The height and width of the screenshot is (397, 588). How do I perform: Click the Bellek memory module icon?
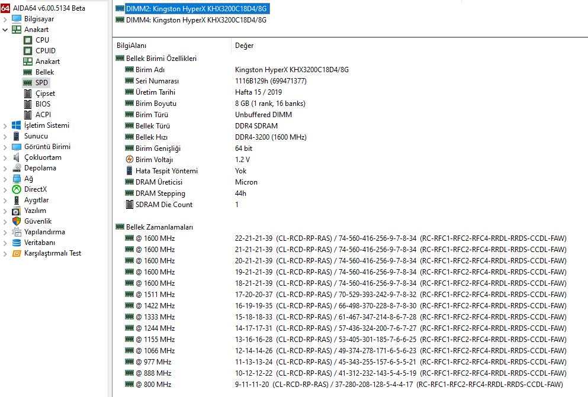[27, 72]
